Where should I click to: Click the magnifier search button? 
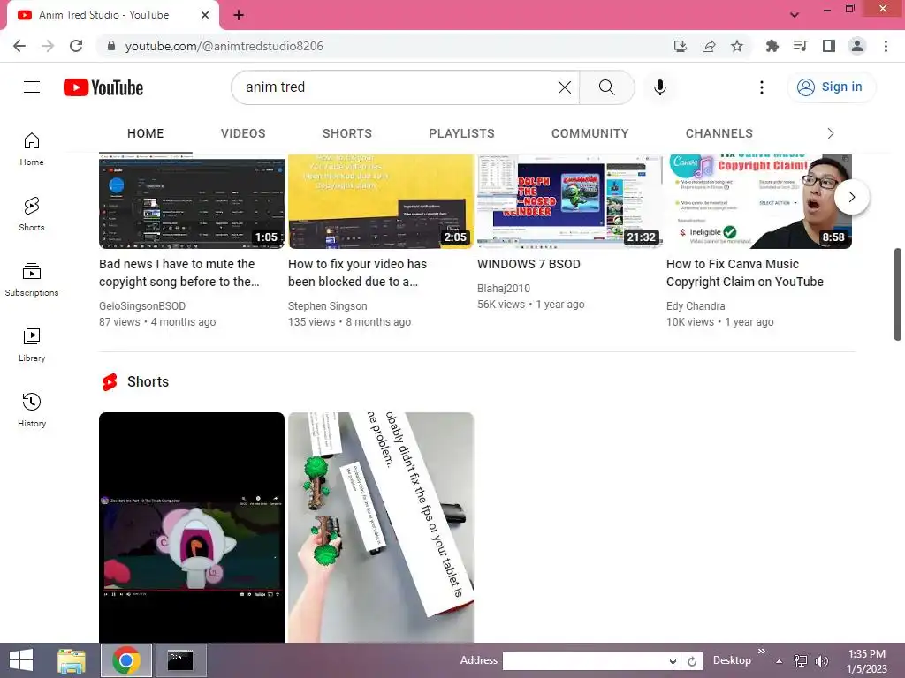pyautogui.click(x=606, y=87)
